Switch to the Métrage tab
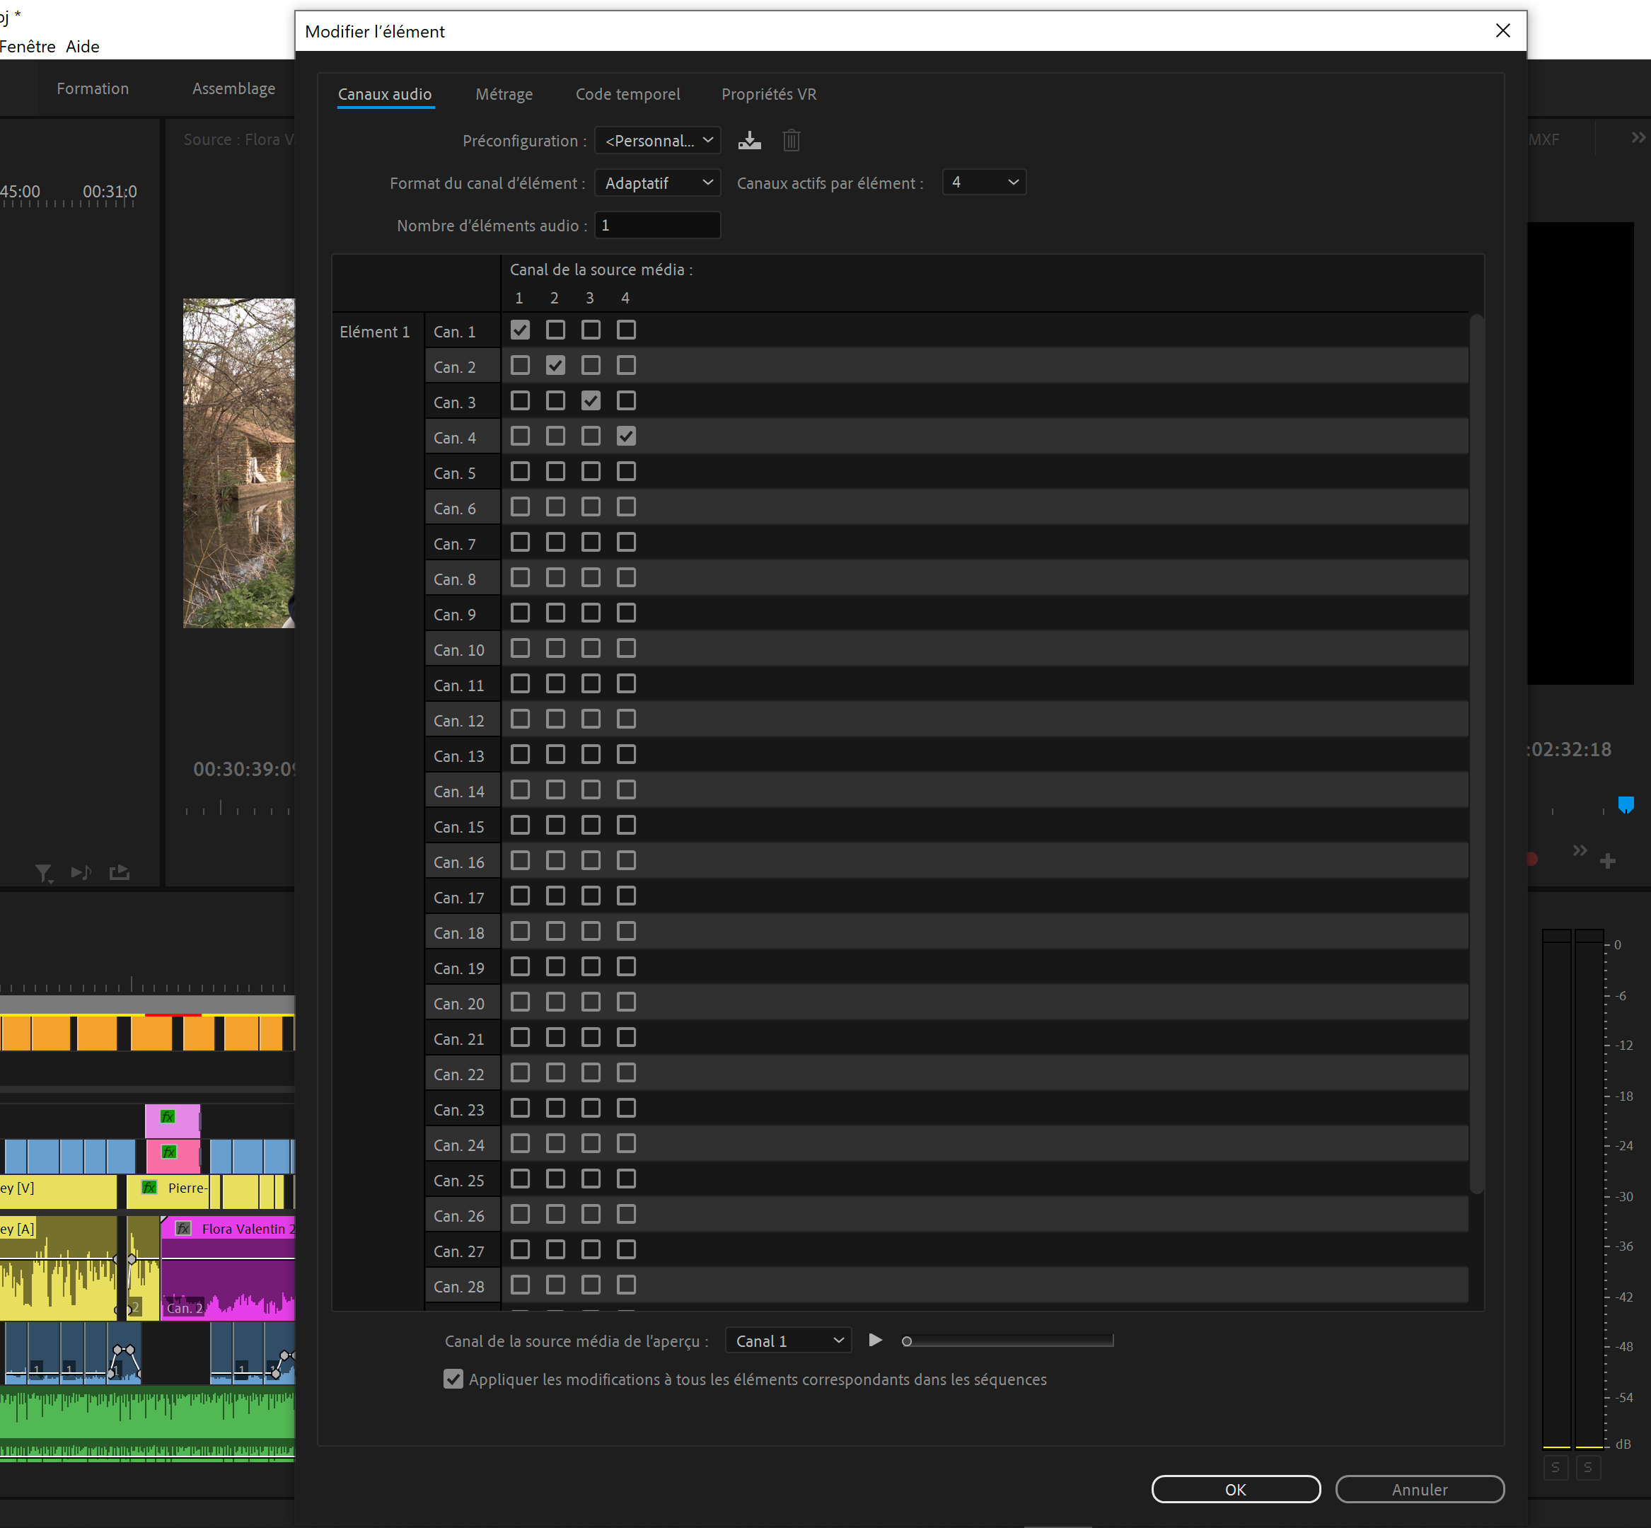This screenshot has width=1651, height=1528. click(x=504, y=94)
